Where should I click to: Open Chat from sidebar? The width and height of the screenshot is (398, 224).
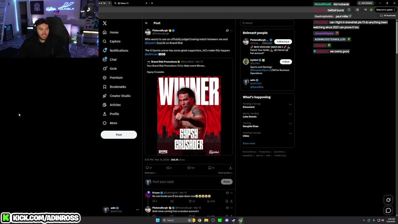coord(109,59)
